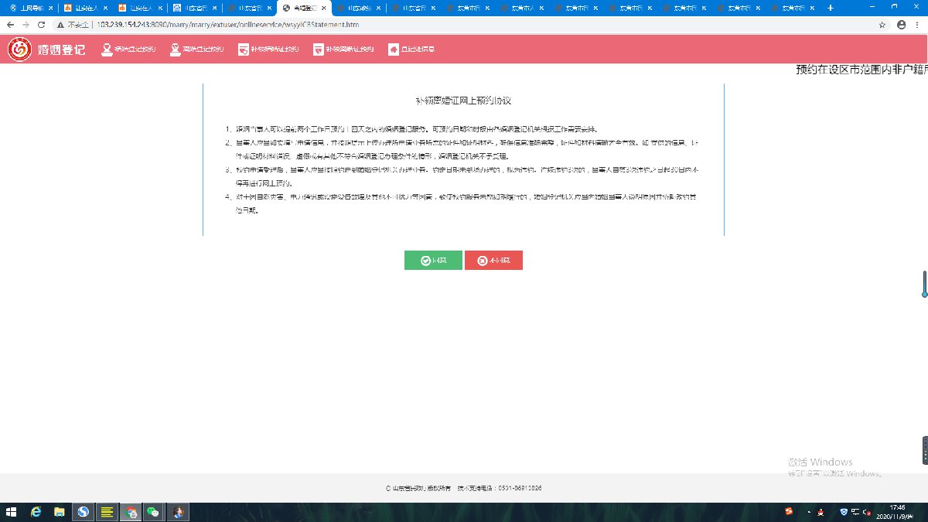The image size is (928, 522).
Task: Open File Explorer from the taskbar
Action: (60, 512)
